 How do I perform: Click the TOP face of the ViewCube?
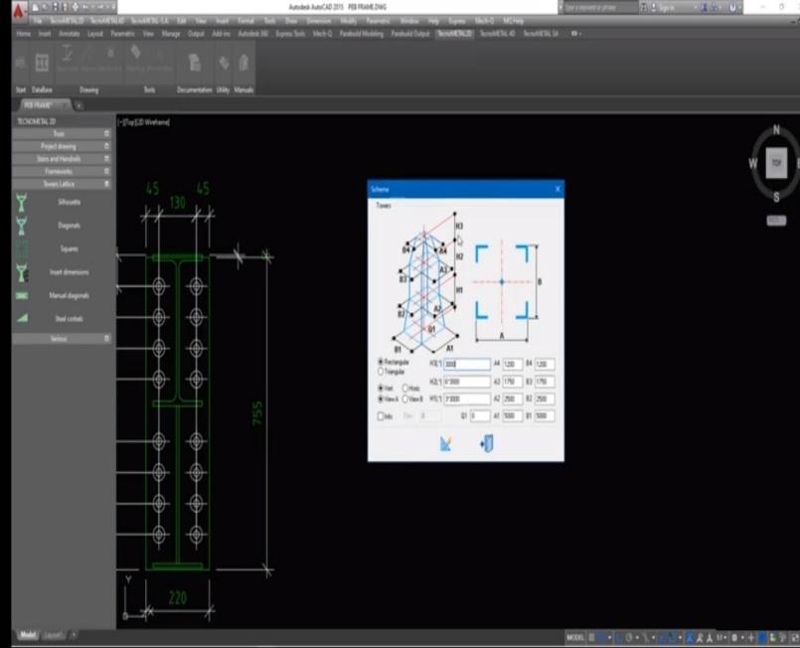776,163
